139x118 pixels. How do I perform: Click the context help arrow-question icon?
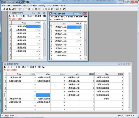click(64, 9)
